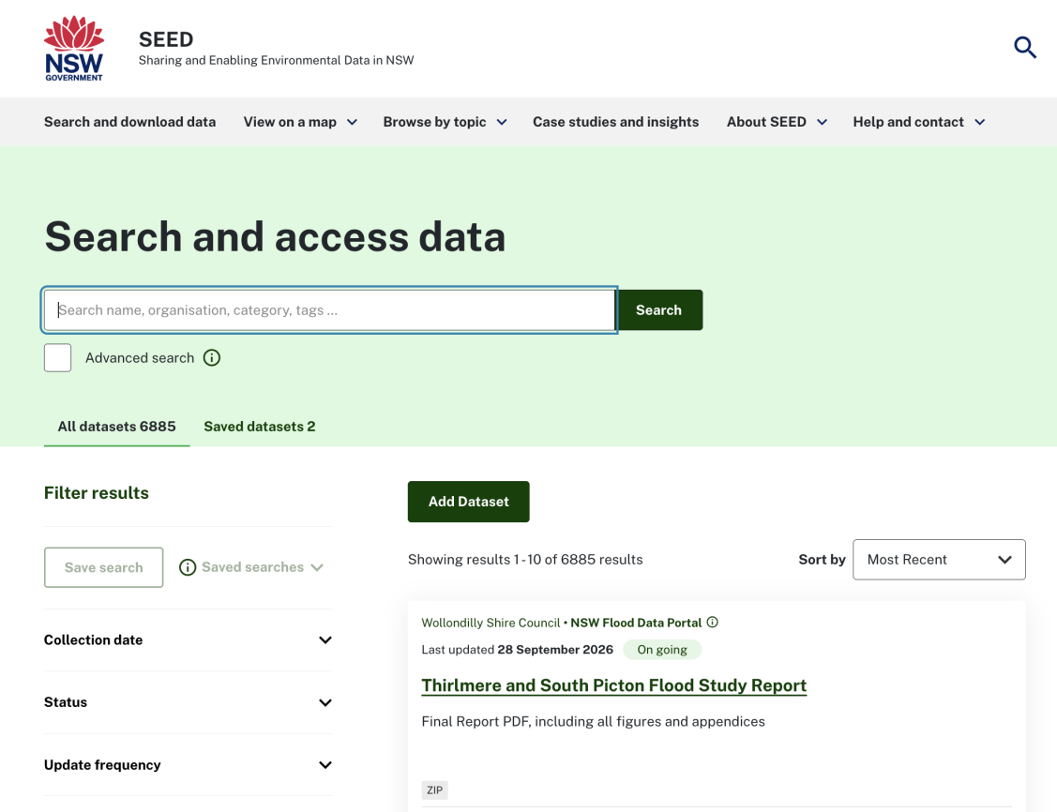This screenshot has width=1057, height=812.
Task: Click the green Search button
Action: pos(660,310)
